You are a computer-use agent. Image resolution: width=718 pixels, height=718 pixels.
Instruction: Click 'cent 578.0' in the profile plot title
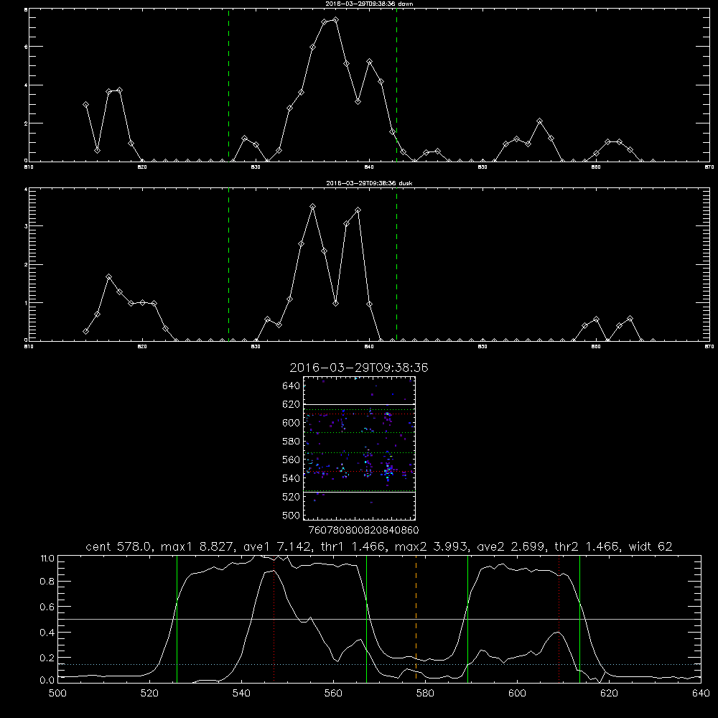coord(119,546)
